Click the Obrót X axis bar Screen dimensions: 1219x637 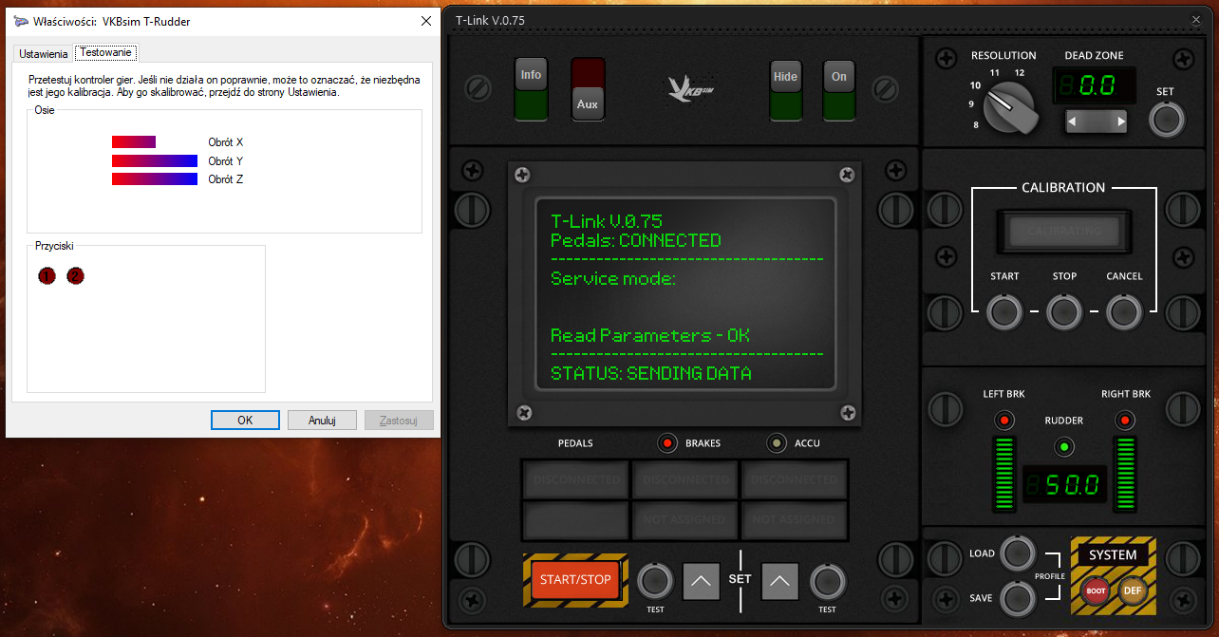(134, 141)
